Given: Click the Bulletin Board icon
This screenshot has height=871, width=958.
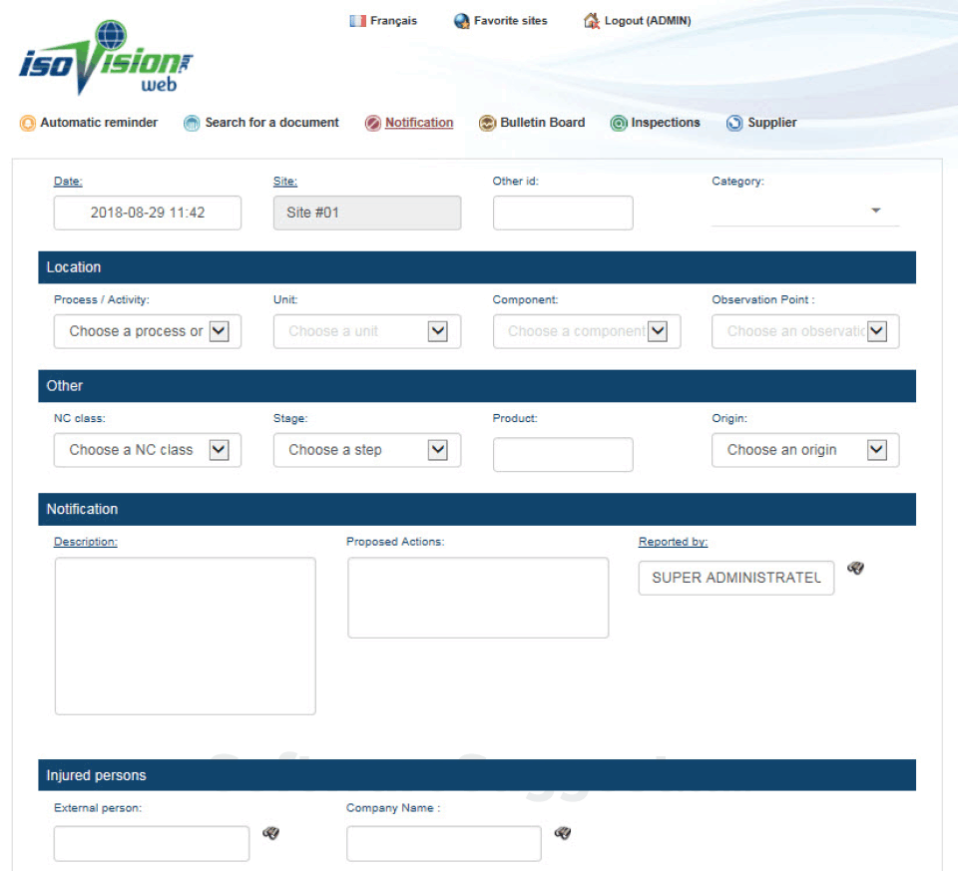Looking at the screenshot, I should point(487,123).
